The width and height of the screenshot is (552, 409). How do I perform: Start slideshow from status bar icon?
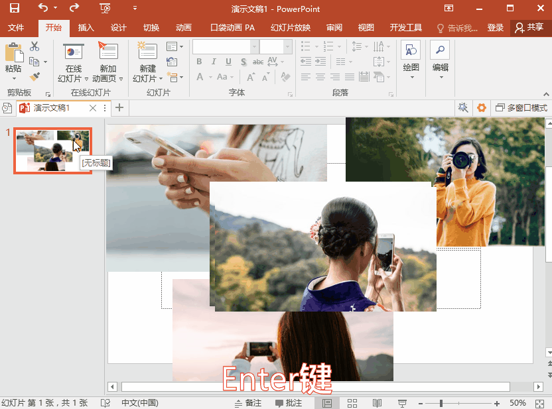402,403
